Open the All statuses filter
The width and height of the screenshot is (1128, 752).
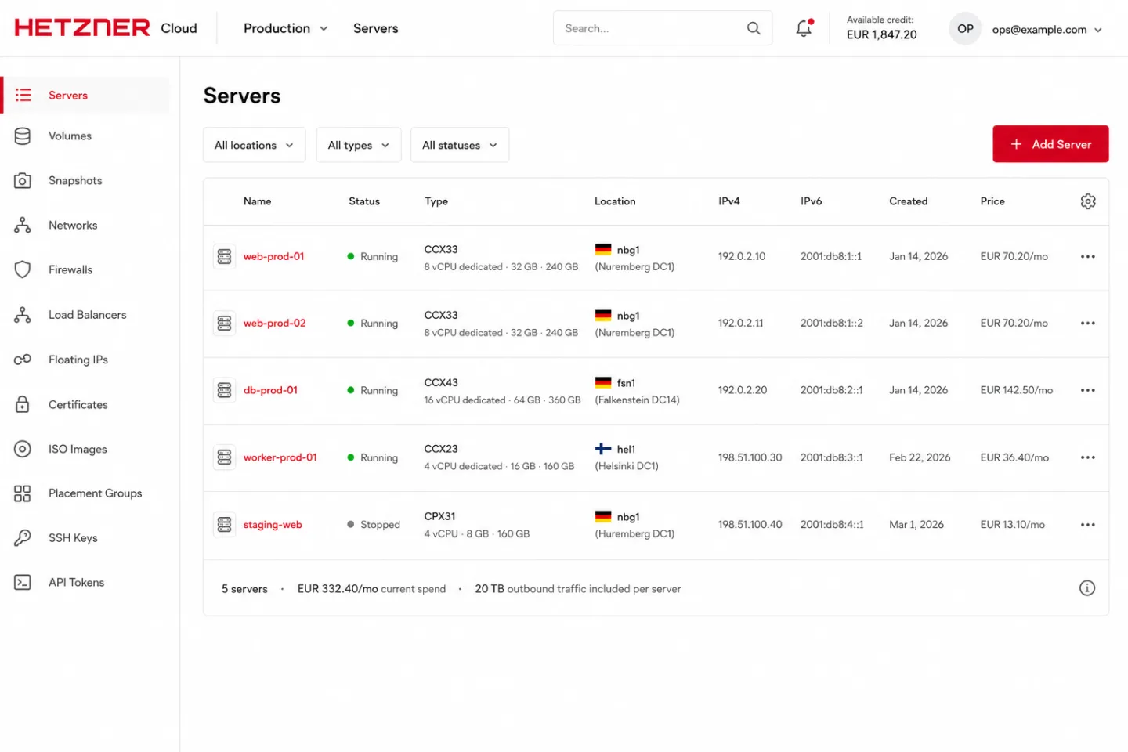[x=460, y=145]
